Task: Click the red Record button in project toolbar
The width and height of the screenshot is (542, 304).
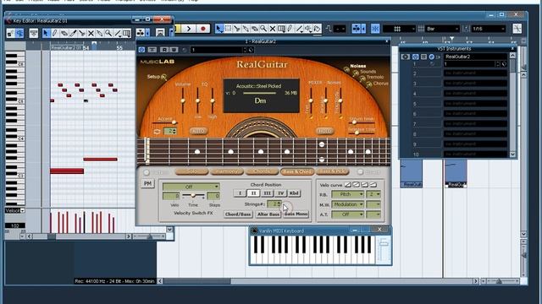Action: click(203, 29)
